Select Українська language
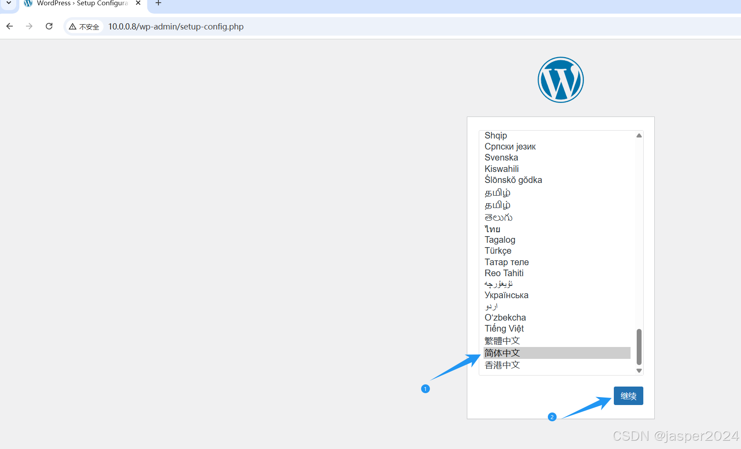 tap(557, 295)
